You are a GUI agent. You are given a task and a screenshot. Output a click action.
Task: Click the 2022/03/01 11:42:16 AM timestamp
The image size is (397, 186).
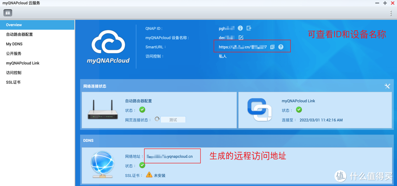tap(321, 120)
